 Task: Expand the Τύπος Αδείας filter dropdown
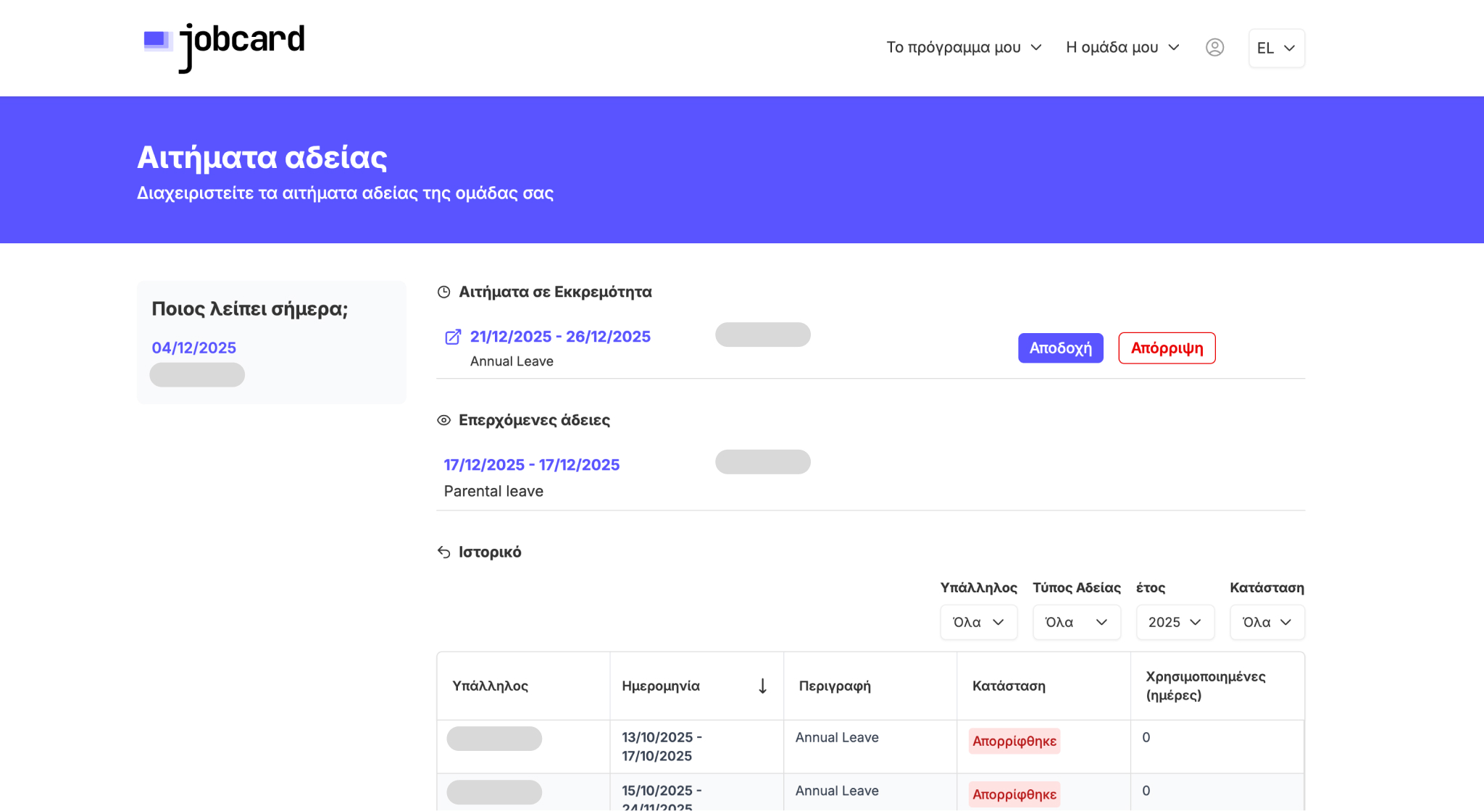click(1076, 622)
